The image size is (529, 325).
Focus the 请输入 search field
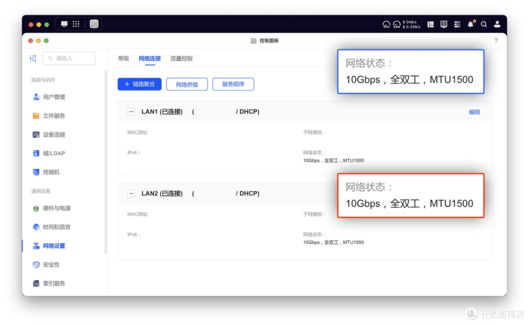(69, 58)
